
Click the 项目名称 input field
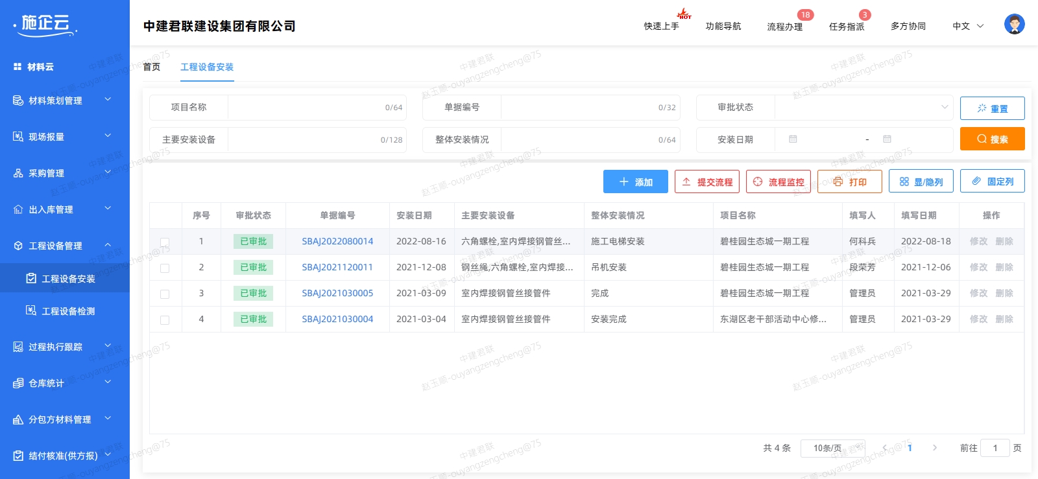pos(305,108)
